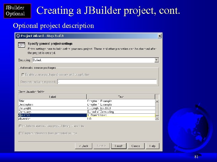Enable source package discovery and compilation checkbox
This screenshot has width=217, height=162.
pos(23,75)
